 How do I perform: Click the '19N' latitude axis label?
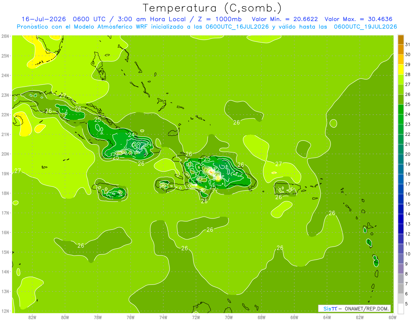click(5, 173)
